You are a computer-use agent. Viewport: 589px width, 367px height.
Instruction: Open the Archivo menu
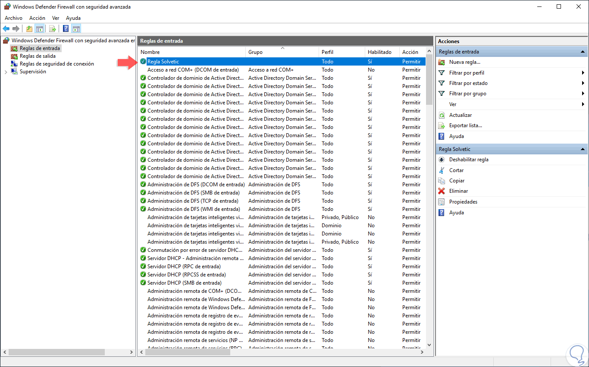coord(13,18)
